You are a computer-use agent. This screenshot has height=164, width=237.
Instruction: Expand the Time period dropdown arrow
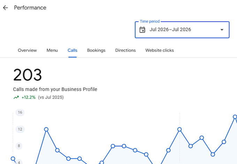point(222,30)
